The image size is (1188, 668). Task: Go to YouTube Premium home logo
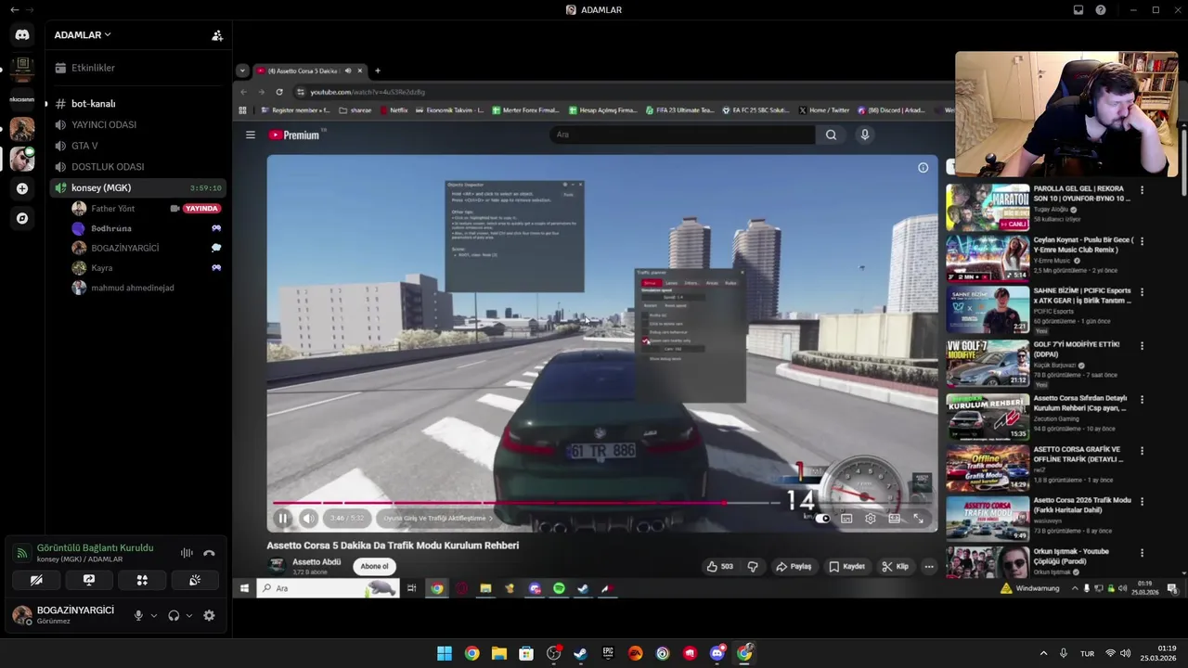294,135
